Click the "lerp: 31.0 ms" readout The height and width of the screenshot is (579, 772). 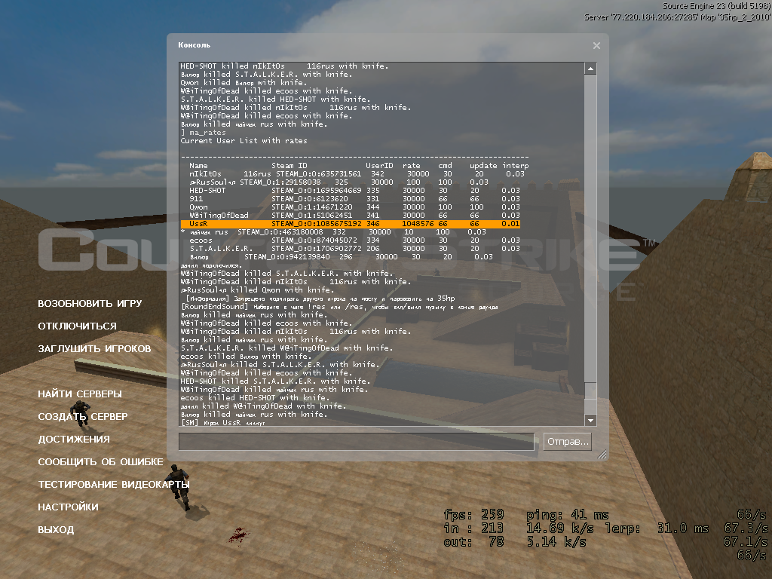coord(657,528)
